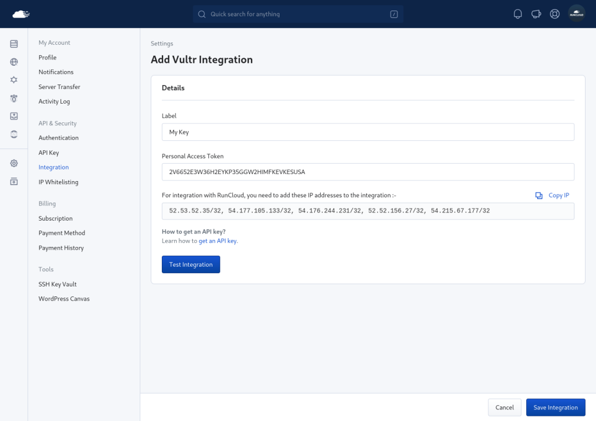Open the team members sidebar icon
The width and height of the screenshot is (596, 421).
(14, 98)
